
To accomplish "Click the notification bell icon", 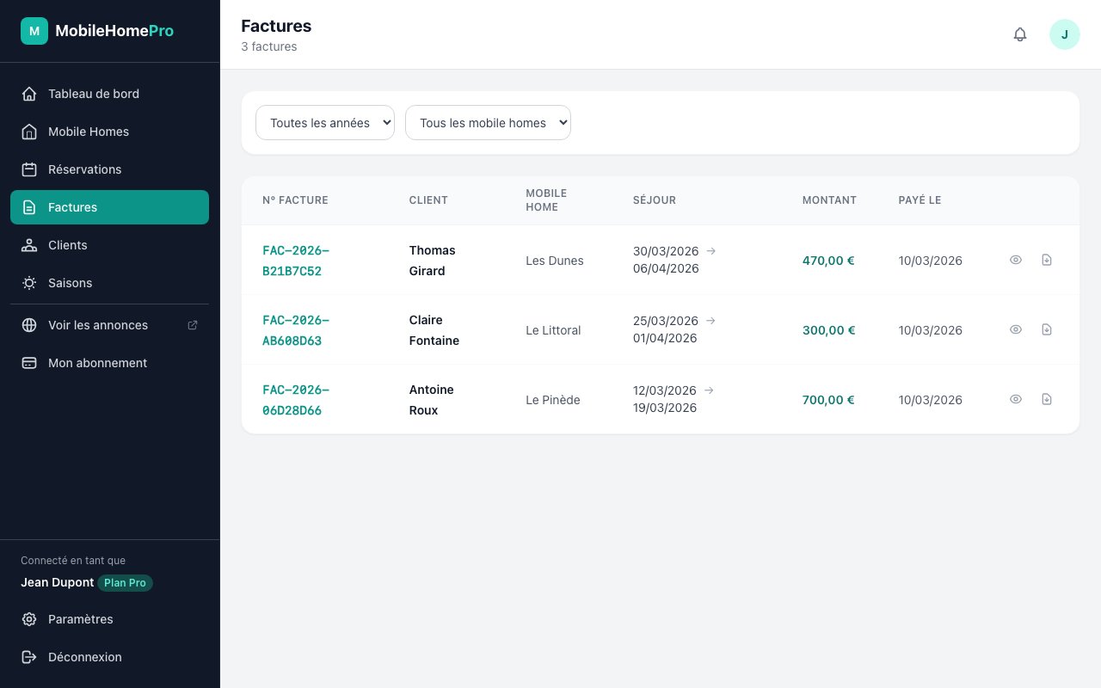I will pos(1020,34).
